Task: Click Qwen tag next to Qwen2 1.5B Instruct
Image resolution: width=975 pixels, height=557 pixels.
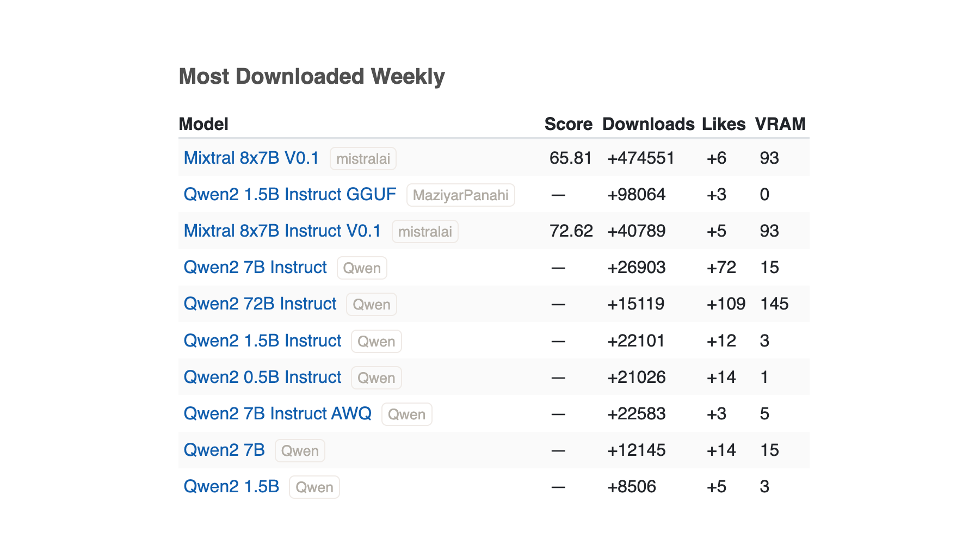Action: [377, 342]
